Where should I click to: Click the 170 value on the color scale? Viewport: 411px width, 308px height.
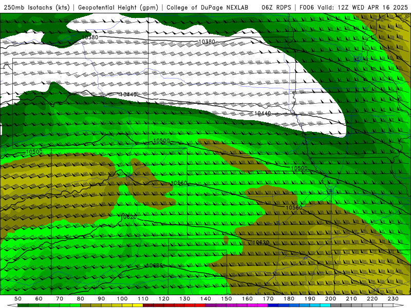coord(268,299)
